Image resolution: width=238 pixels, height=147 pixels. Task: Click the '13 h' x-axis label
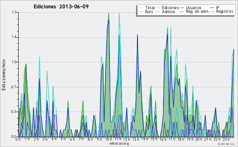coord(136,139)
